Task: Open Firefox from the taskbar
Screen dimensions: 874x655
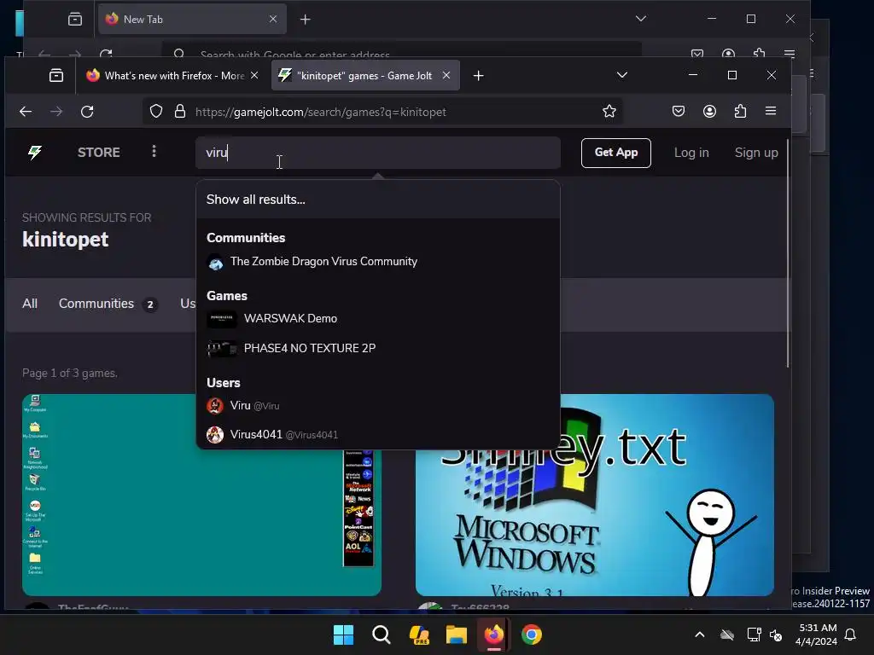Action: 494,635
